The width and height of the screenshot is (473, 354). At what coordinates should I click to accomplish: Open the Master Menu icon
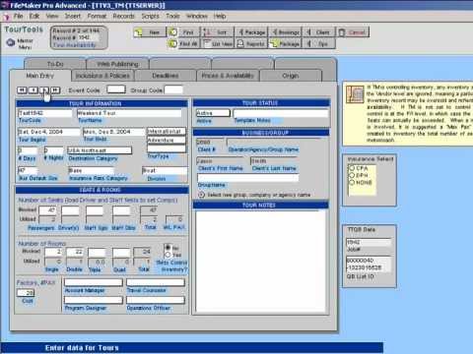(x=11, y=42)
